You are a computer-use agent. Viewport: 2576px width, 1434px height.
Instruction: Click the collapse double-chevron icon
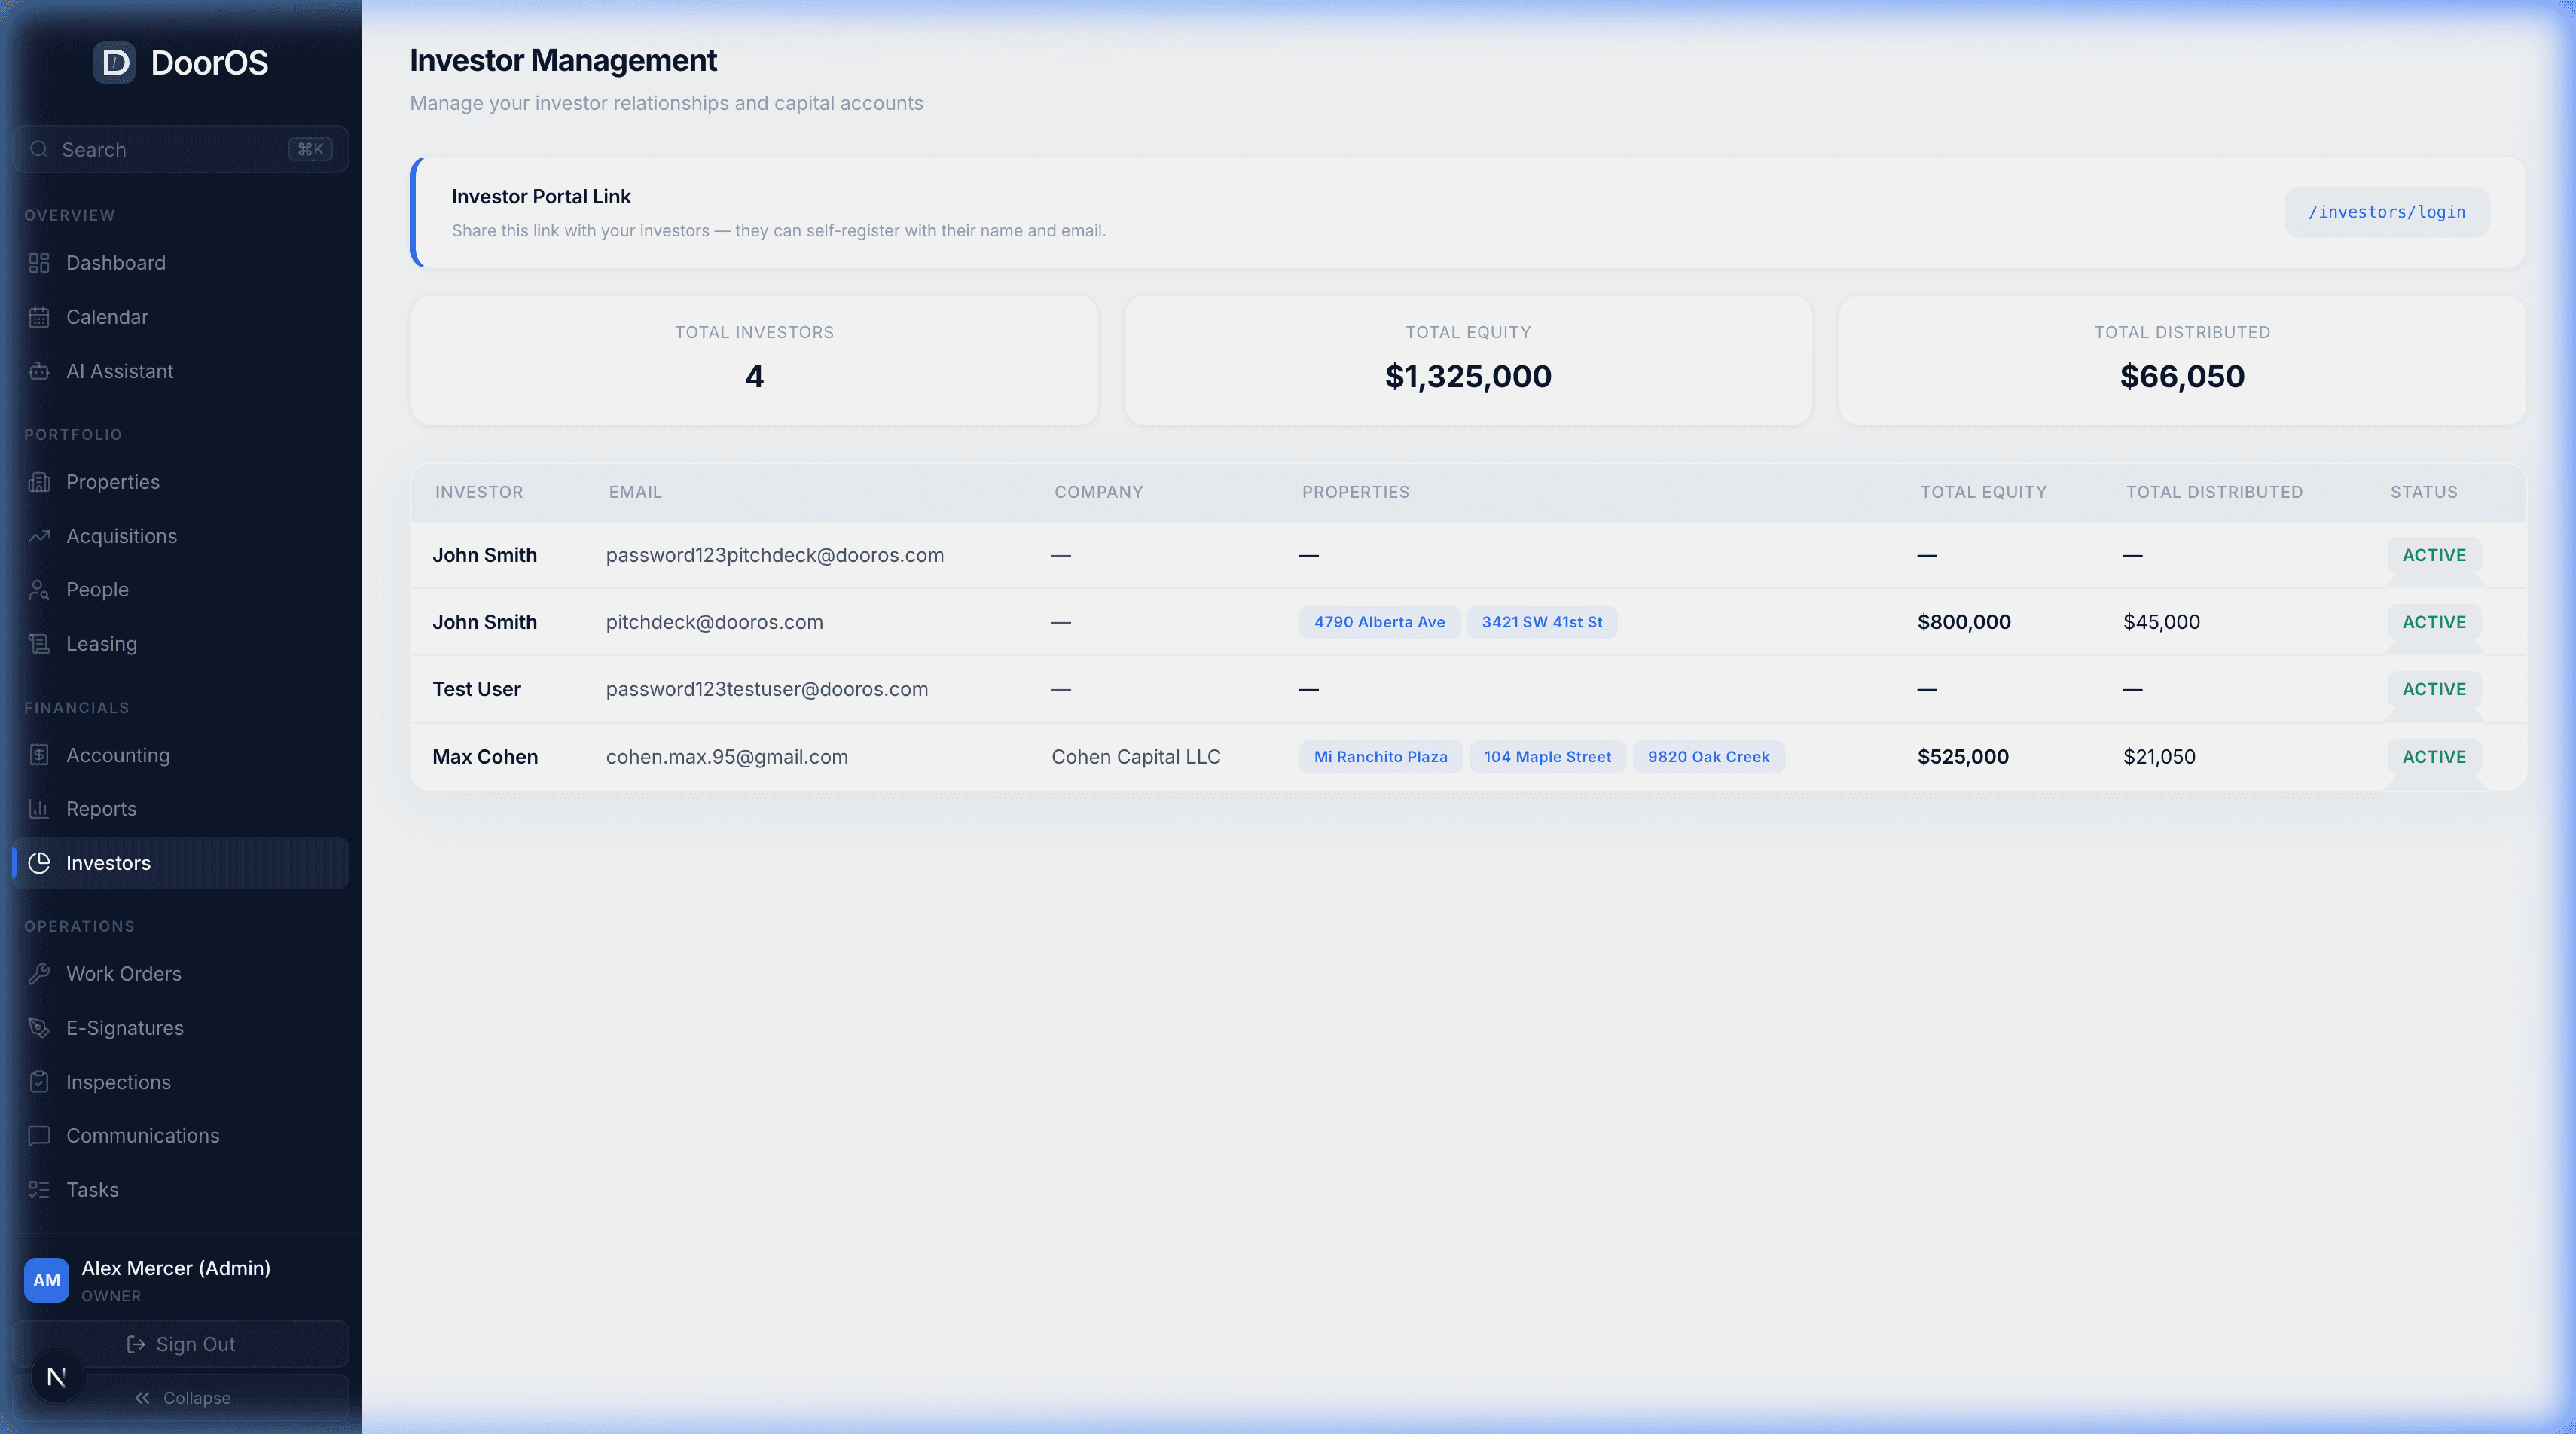[143, 1398]
